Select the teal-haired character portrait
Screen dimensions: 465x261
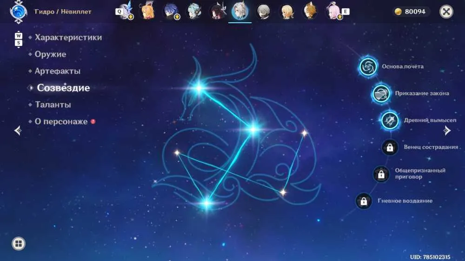pyautogui.click(x=194, y=11)
